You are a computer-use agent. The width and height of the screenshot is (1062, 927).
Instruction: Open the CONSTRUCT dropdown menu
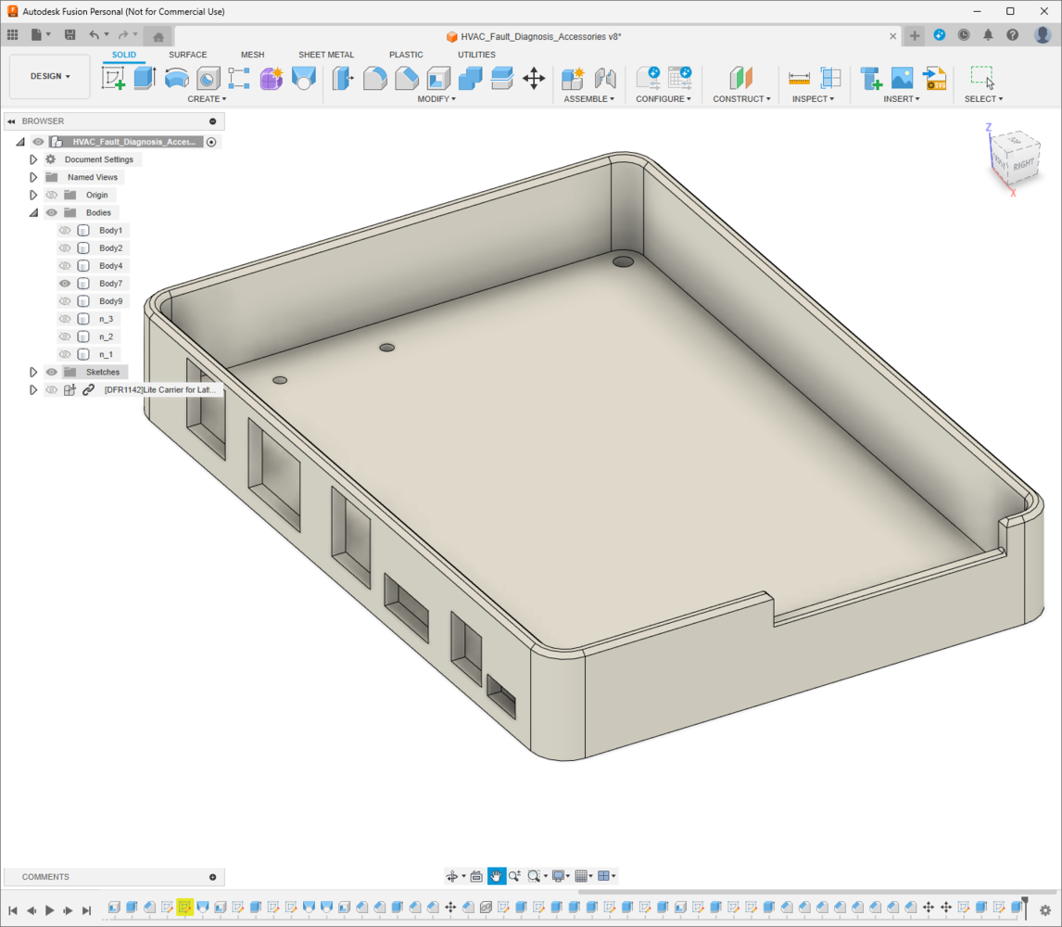tap(741, 99)
